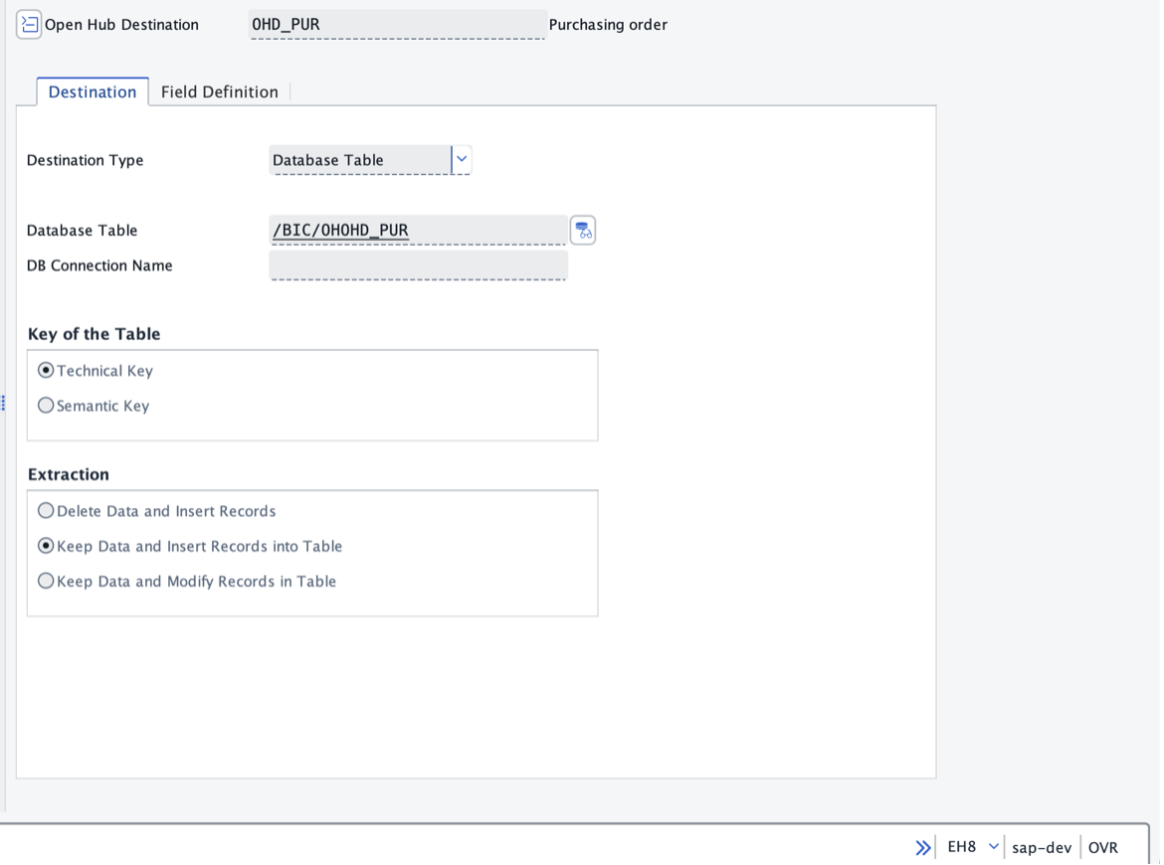Click the DB Connection Name field

[x=419, y=265]
